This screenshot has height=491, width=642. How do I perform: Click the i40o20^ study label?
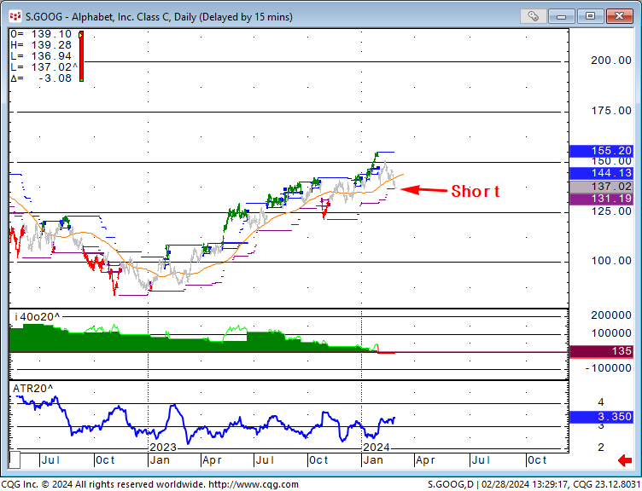[x=37, y=317]
